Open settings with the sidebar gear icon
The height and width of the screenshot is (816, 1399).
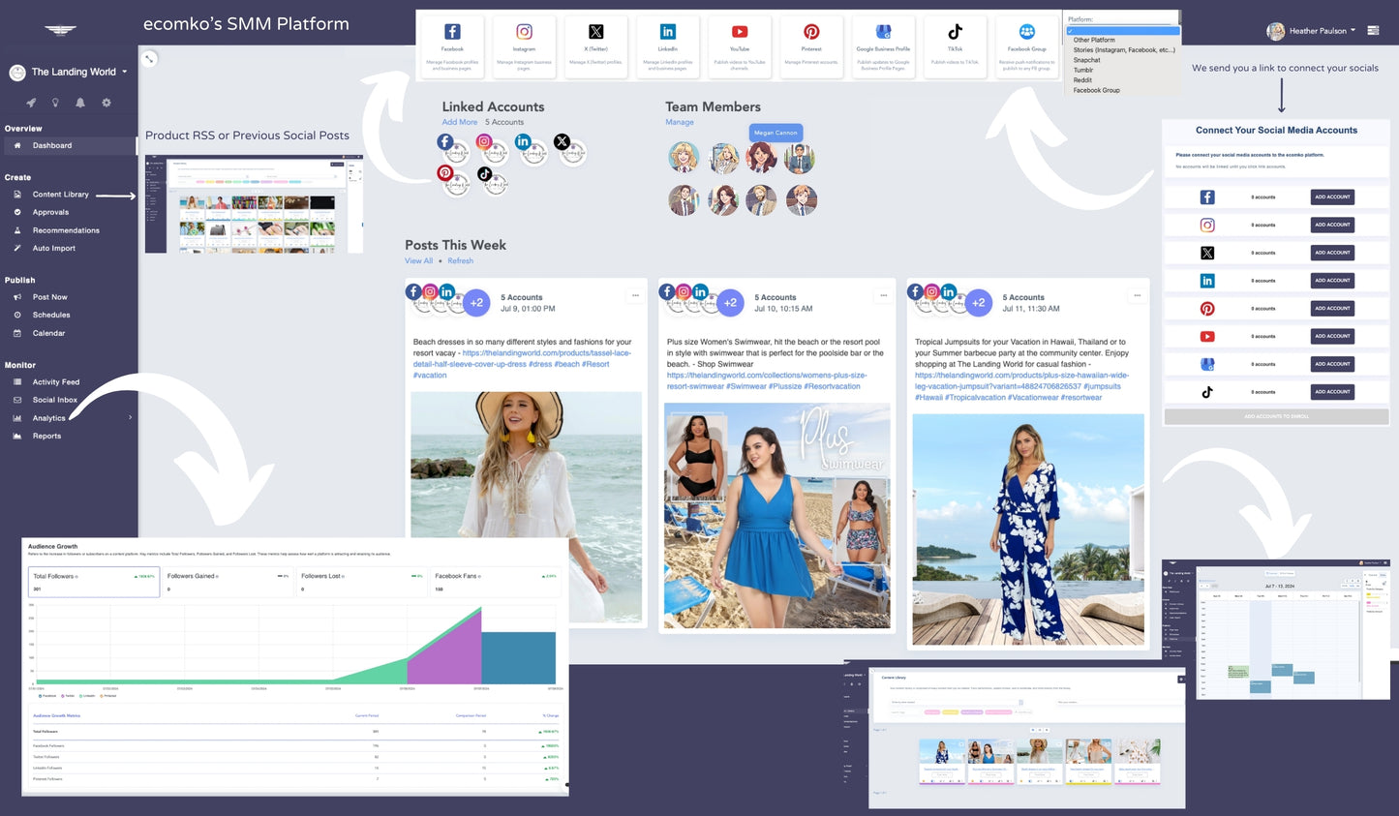point(106,103)
